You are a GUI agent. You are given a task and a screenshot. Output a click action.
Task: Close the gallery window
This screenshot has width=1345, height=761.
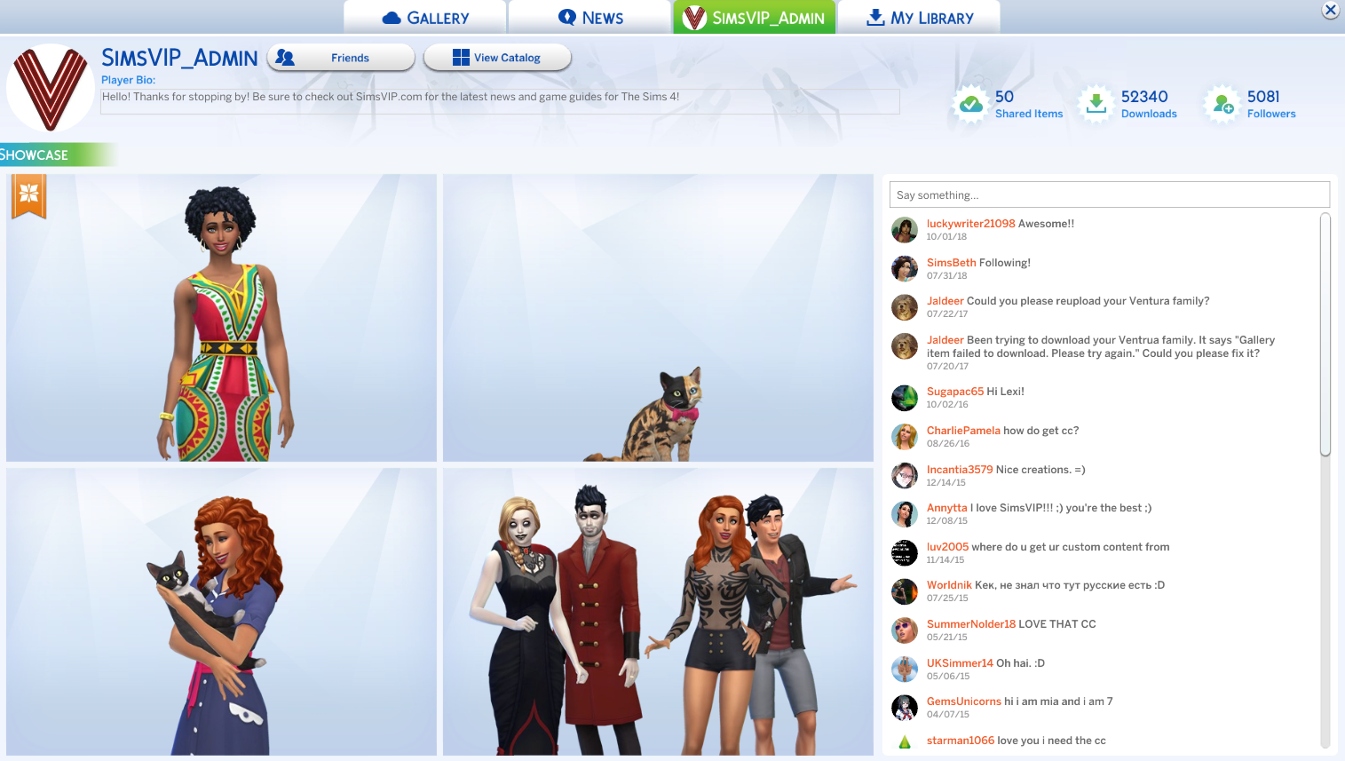click(x=1330, y=10)
